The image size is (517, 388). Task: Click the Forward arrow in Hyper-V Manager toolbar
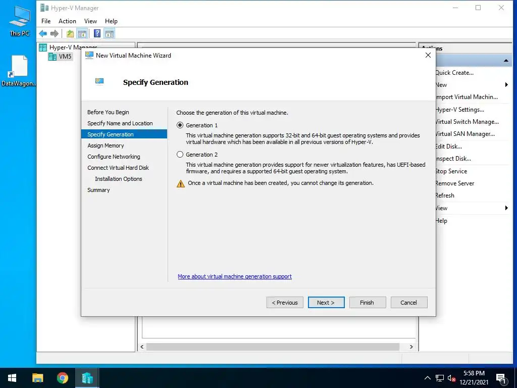coord(55,33)
